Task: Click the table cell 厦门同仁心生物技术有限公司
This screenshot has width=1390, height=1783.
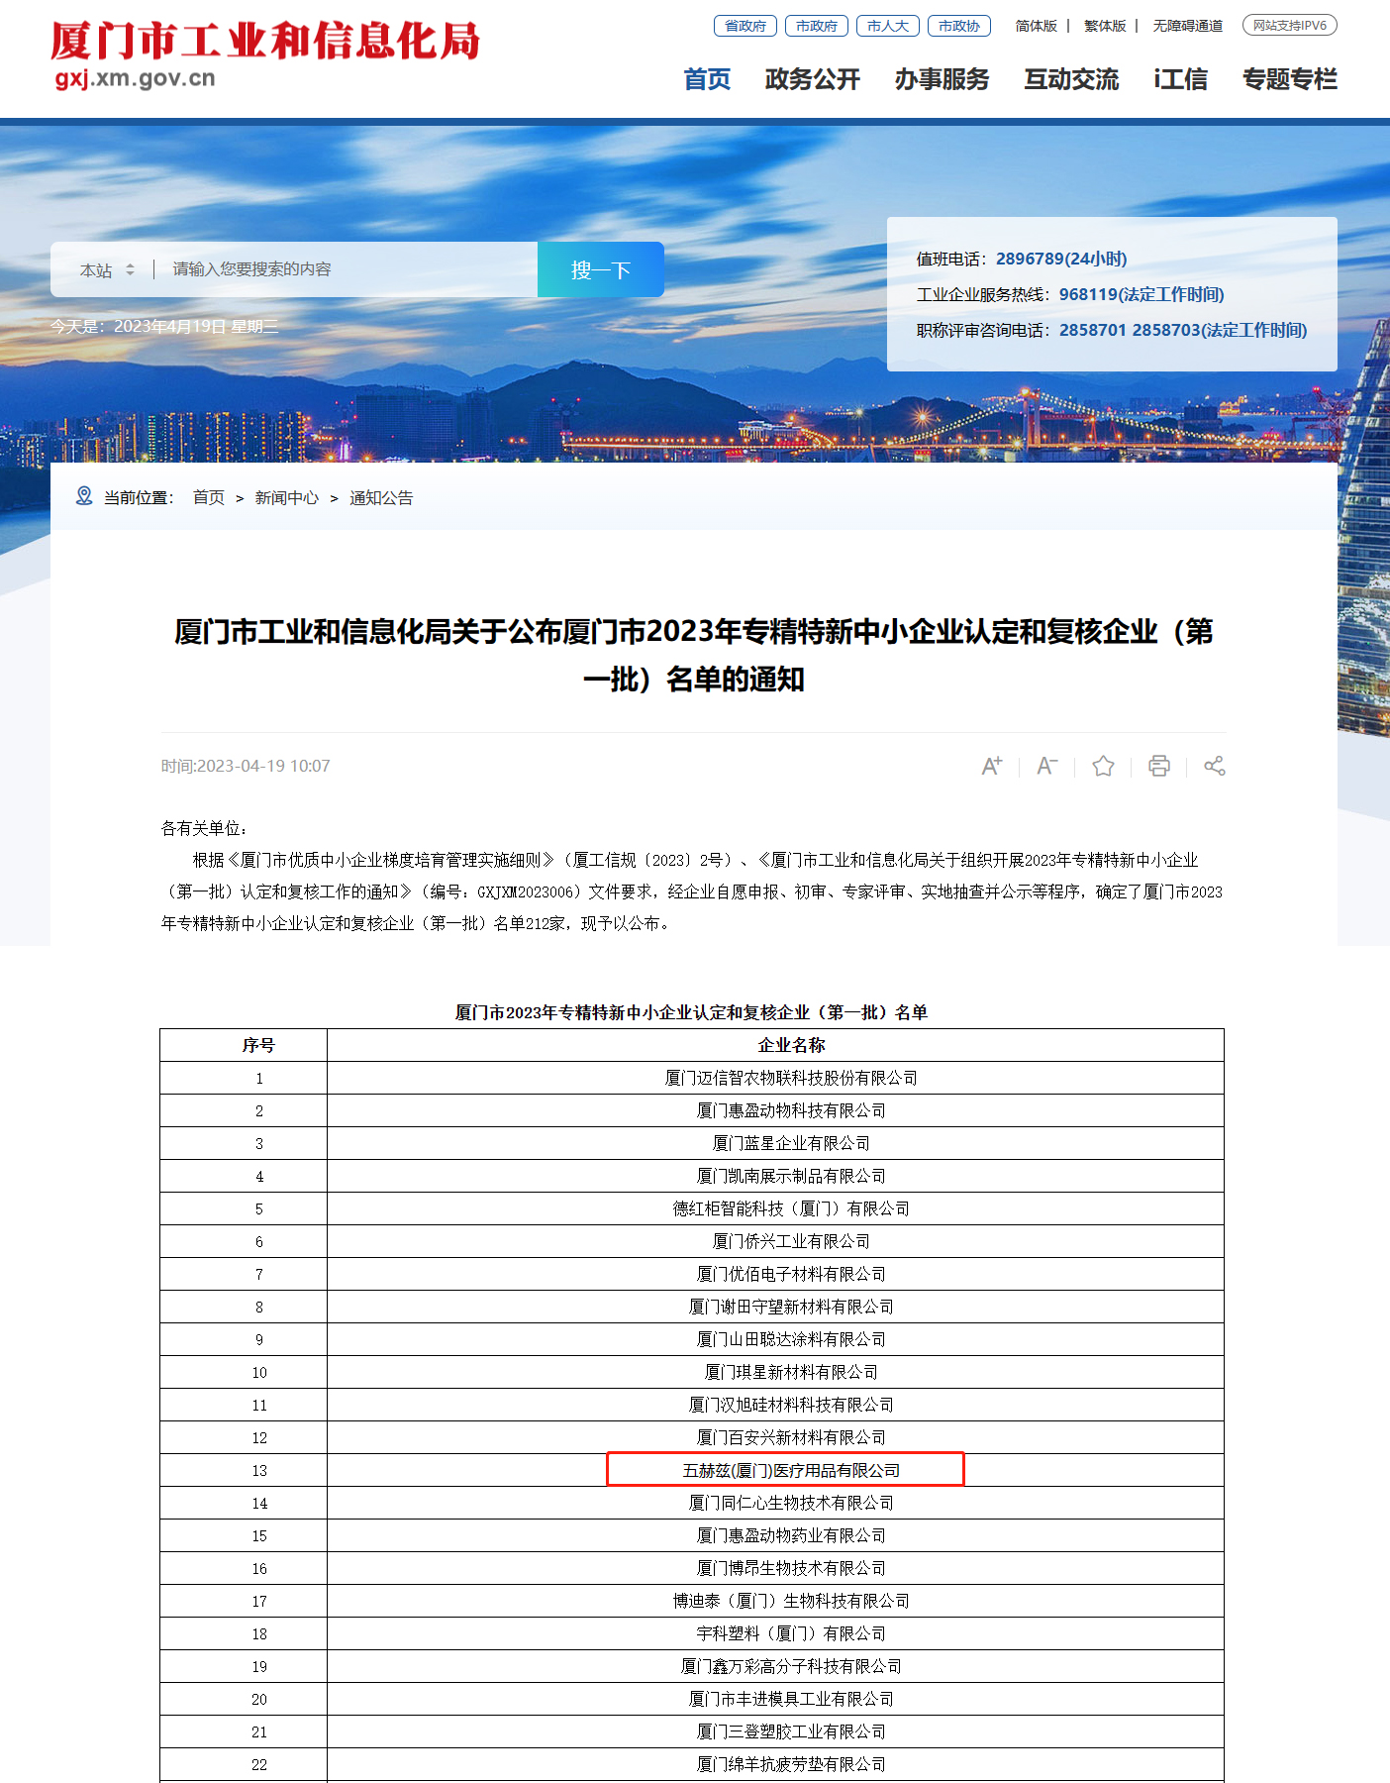Action: (x=775, y=1503)
